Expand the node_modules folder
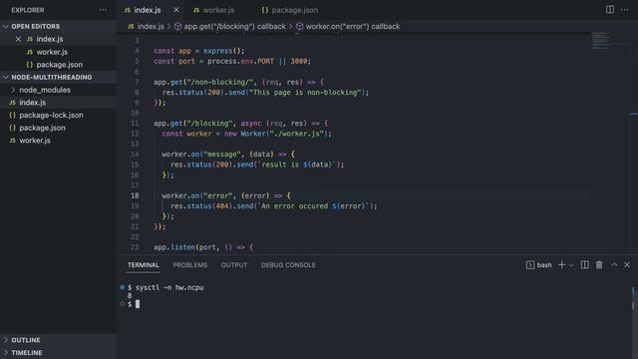 click(x=13, y=90)
